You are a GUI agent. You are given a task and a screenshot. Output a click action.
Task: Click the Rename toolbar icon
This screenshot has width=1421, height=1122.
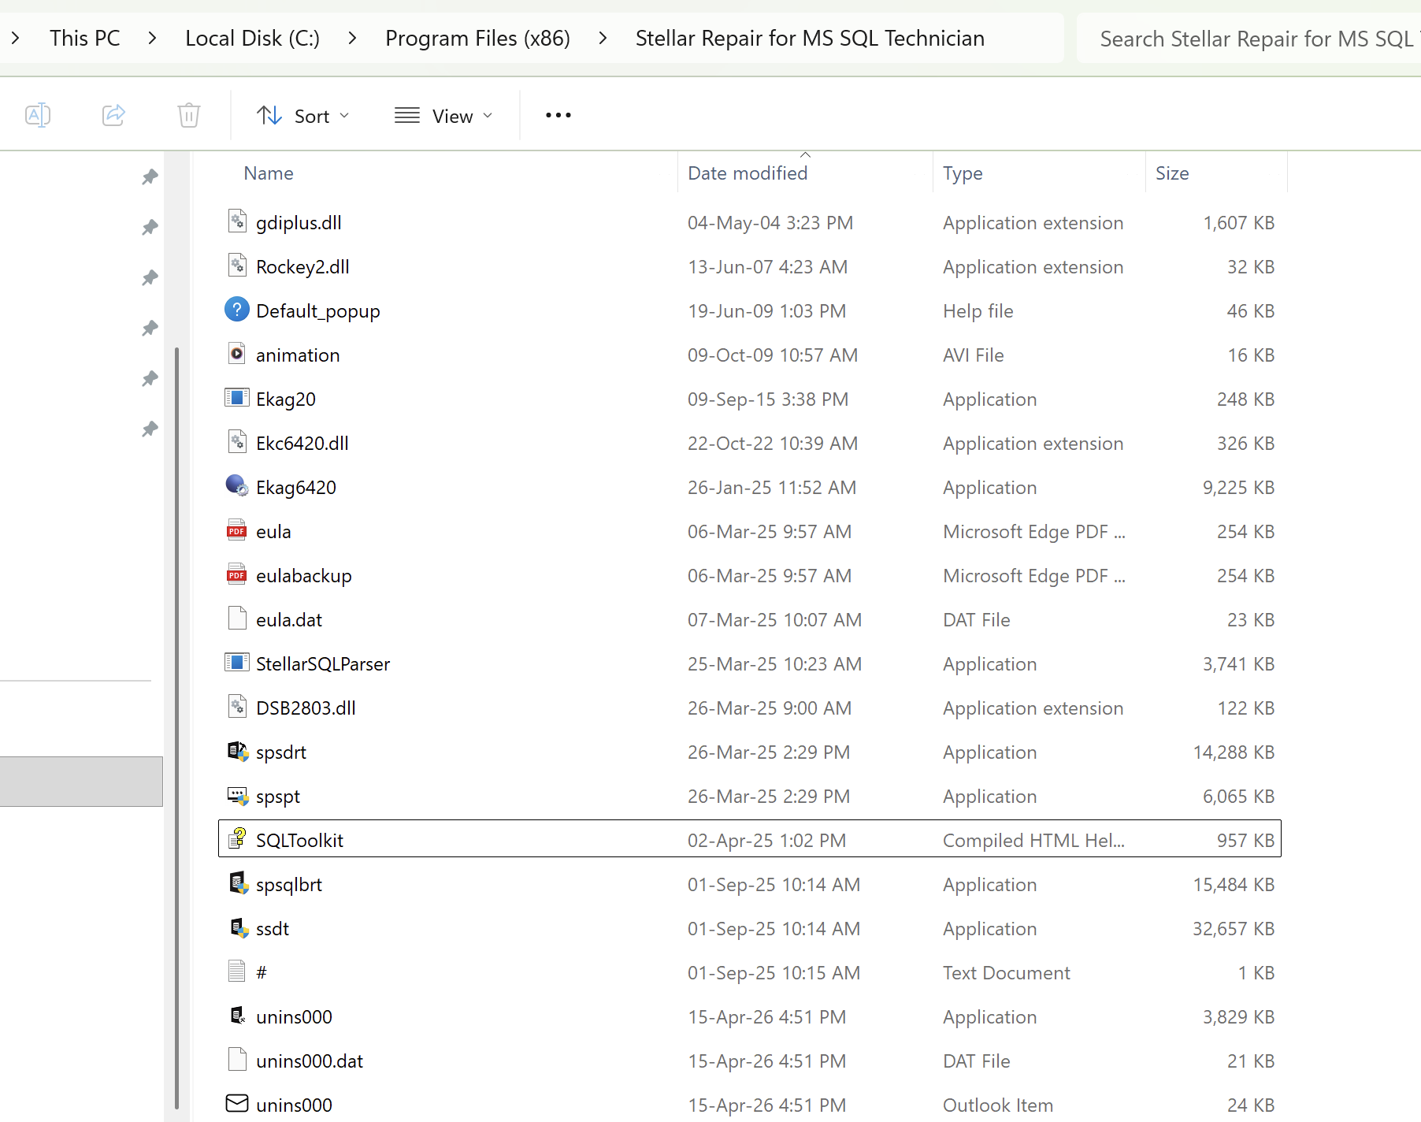38,115
